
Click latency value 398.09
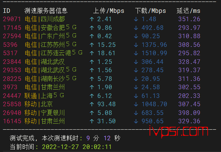tap(189, 113)
